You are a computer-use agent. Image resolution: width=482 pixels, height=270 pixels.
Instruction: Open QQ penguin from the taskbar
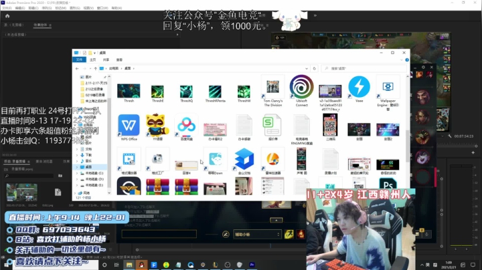141,265
